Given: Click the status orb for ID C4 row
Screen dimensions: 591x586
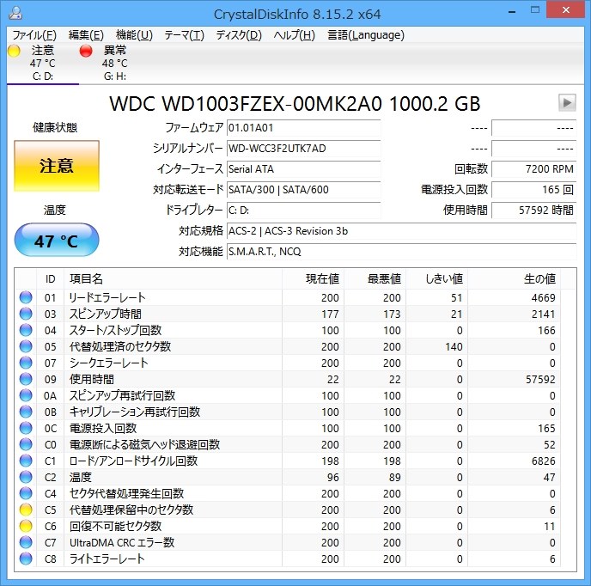Looking at the screenshot, I should pos(26,493).
